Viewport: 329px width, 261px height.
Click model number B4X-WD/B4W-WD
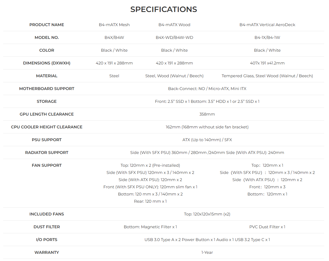(x=174, y=38)
